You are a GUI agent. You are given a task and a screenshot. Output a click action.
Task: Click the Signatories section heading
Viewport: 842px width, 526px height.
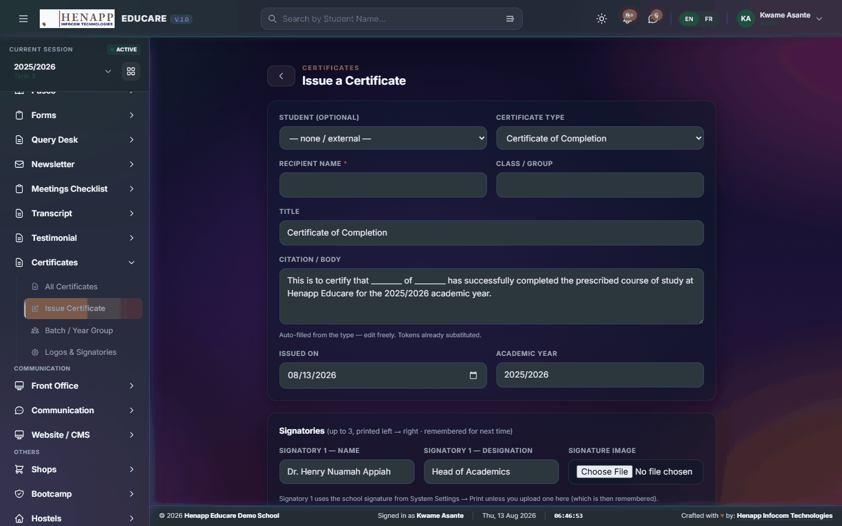tap(302, 431)
